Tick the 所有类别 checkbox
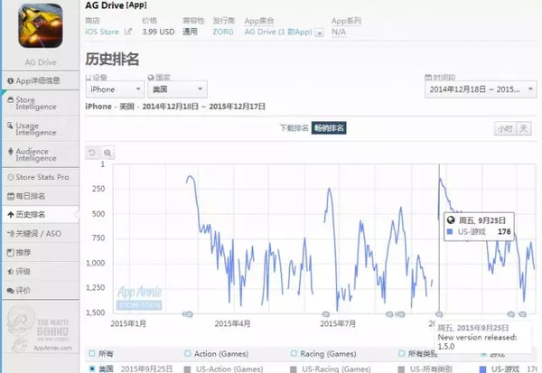The height and width of the screenshot is (373, 542). (401, 353)
